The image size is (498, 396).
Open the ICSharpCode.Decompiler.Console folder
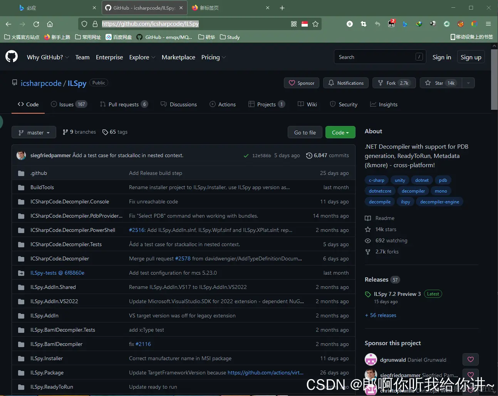coord(70,201)
